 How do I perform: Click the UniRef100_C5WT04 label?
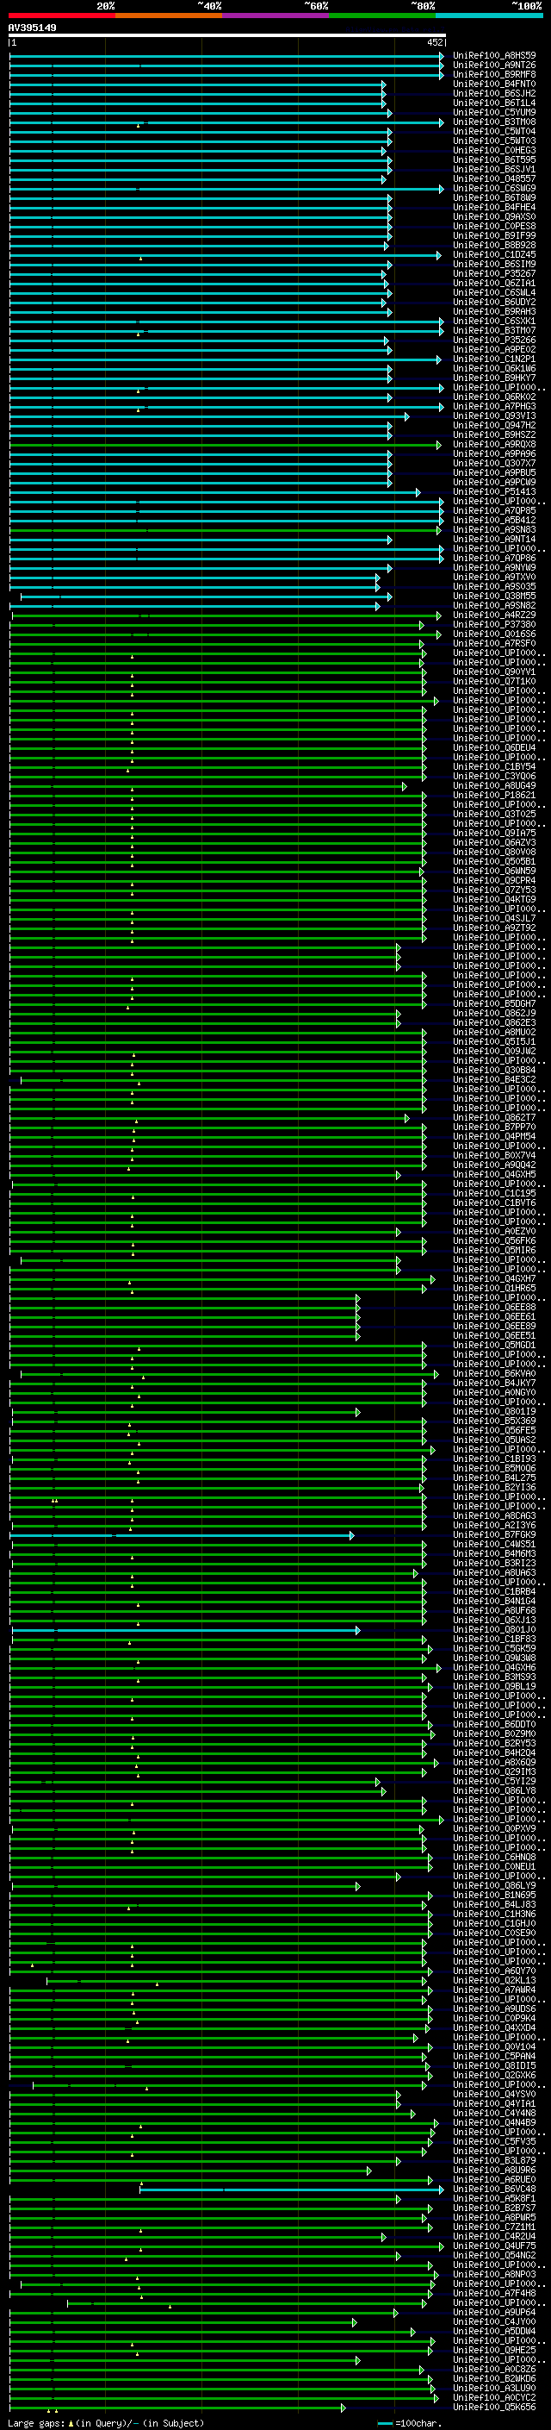click(x=494, y=131)
